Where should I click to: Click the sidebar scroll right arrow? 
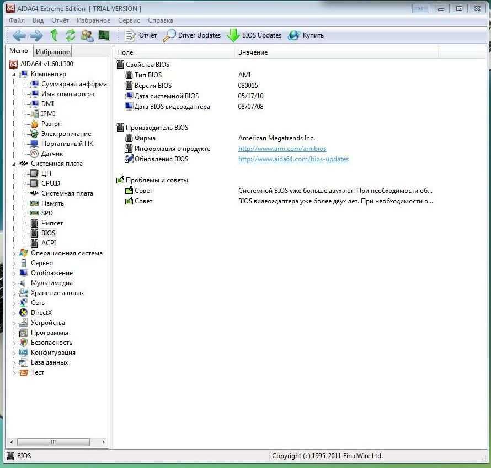pyautogui.click(x=103, y=442)
